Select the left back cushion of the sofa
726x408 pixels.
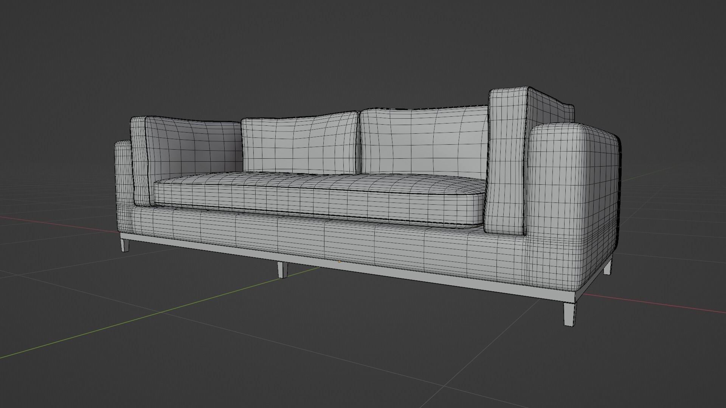click(x=299, y=144)
